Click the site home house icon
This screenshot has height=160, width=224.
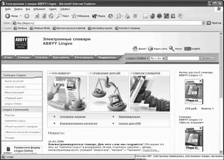(x=135, y=49)
